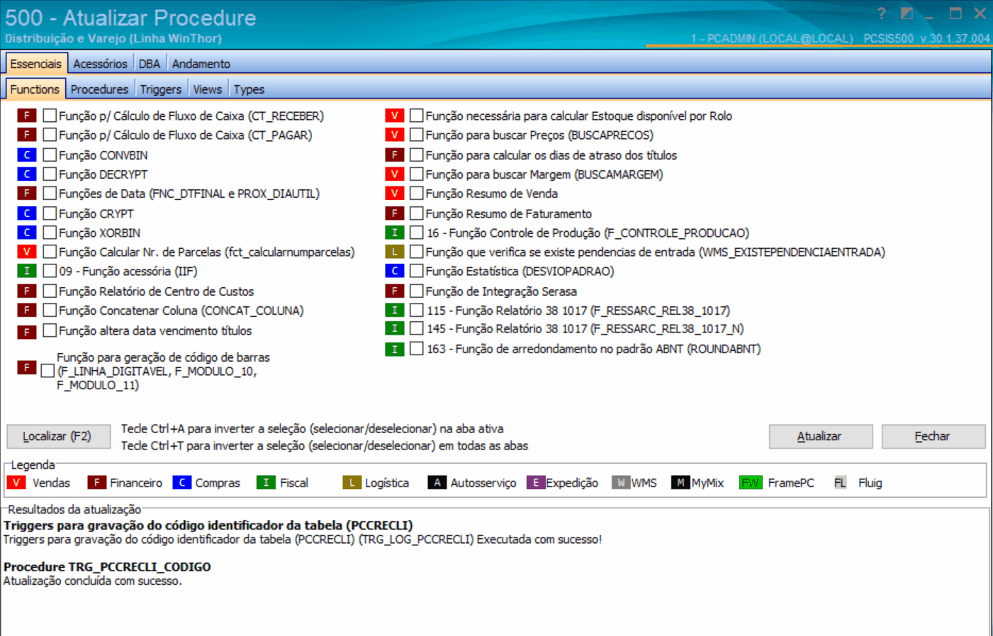Tick the Função altera data vencimento títulos checkbox

tap(50, 330)
